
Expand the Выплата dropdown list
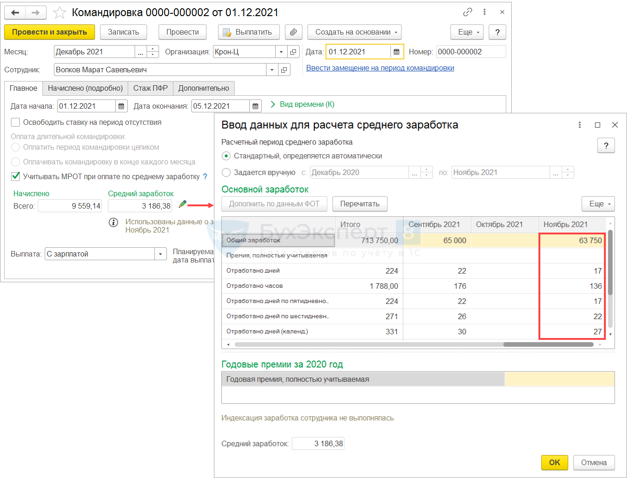click(160, 254)
